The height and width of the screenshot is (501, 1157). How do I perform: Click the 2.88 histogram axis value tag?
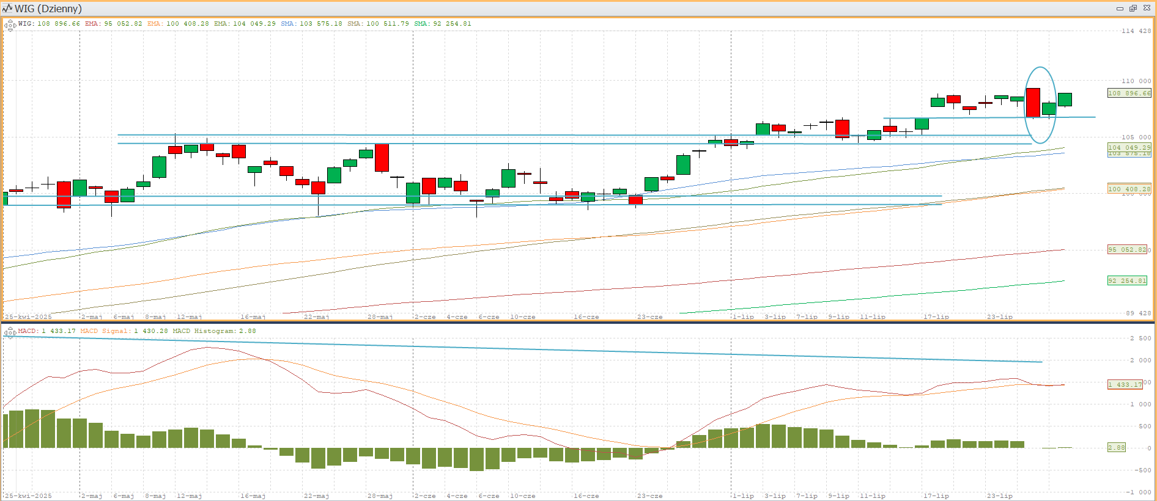1116,448
